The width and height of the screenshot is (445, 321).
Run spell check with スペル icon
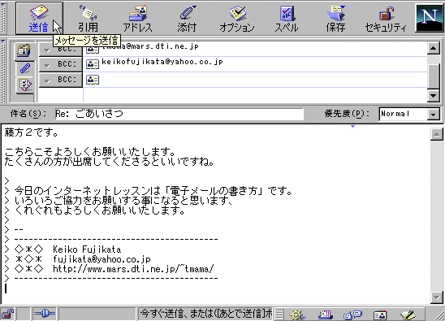point(287,18)
